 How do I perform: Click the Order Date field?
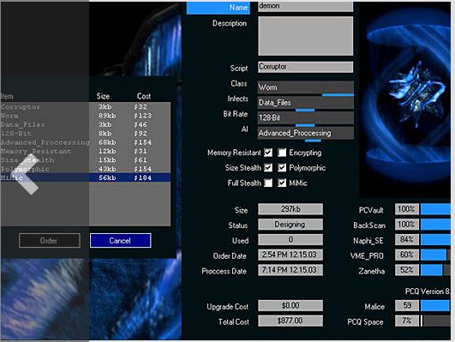click(290, 255)
